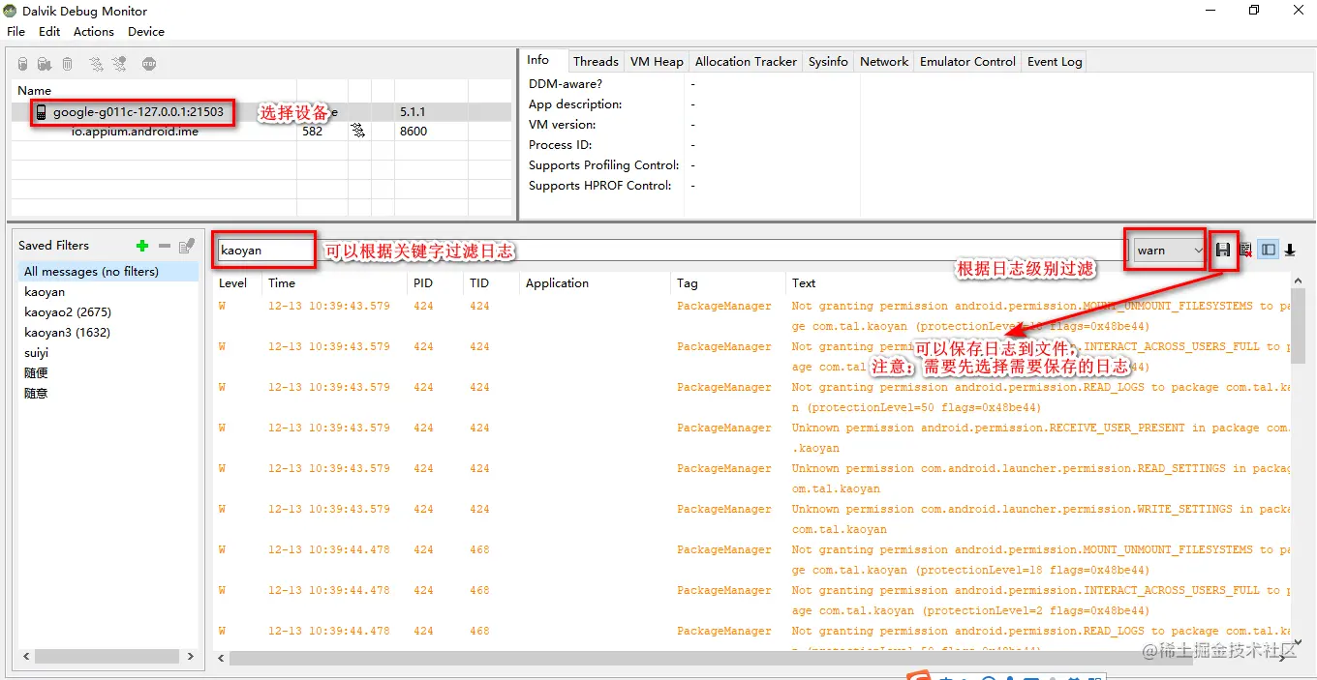1317x680 pixels.
Task: Open the File menu
Action: (x=16, y=31)
